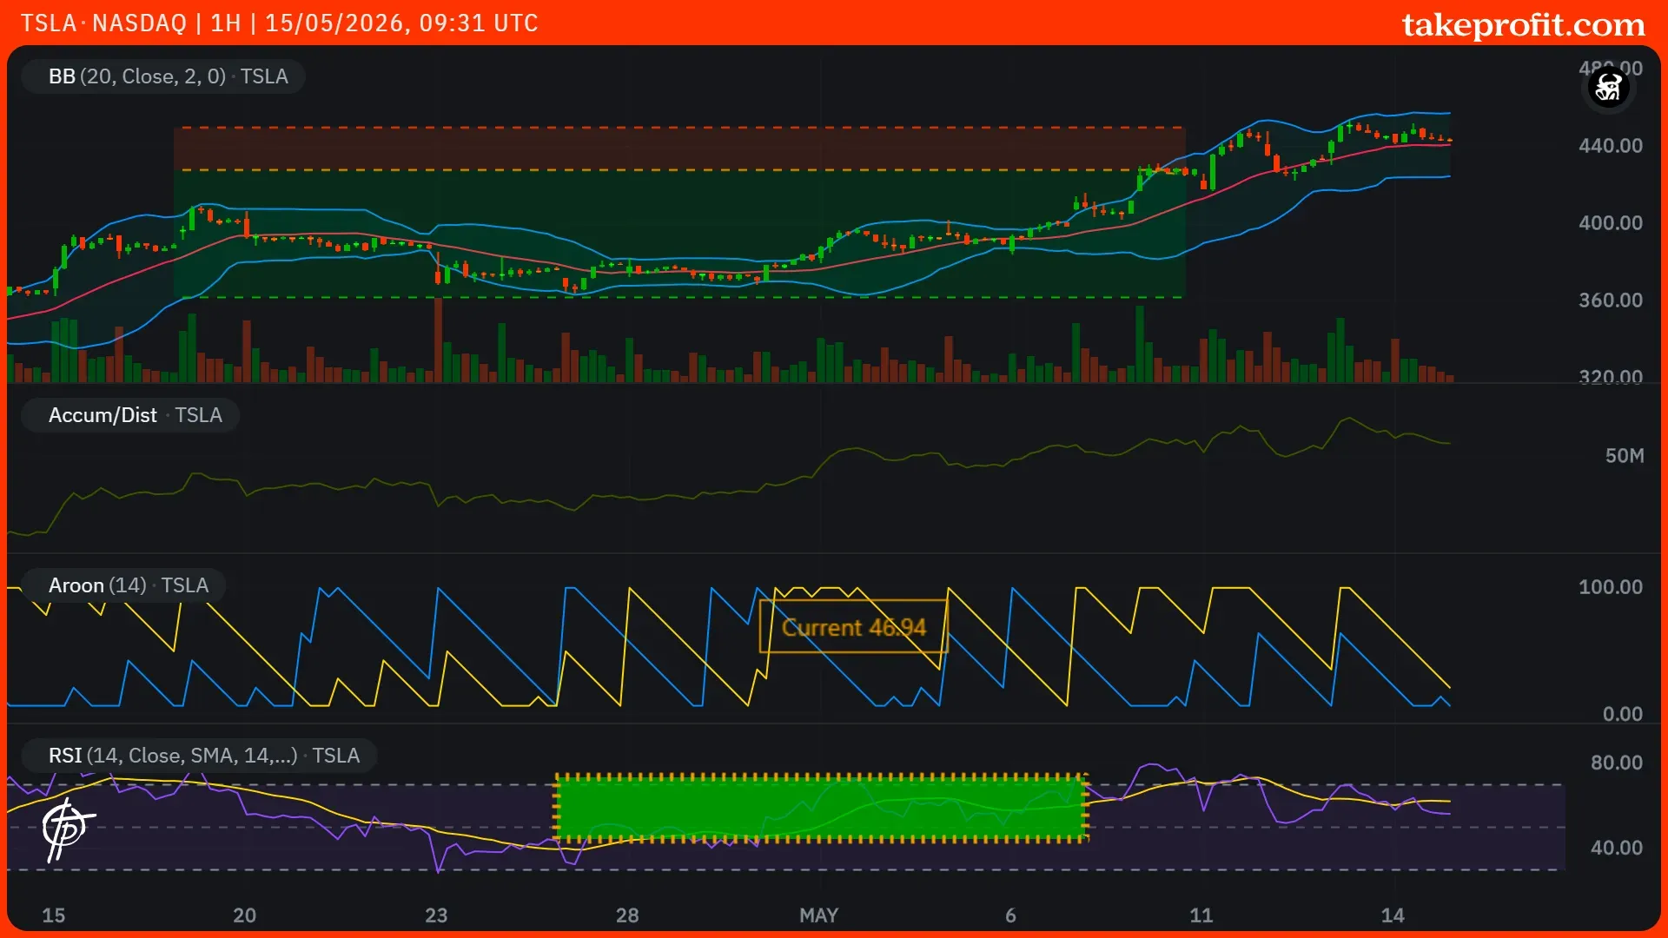This screenshot has height=938, width=1668.
Task: Click the 100.00 Aroon axis label
Action: [x=1610, y=587]
